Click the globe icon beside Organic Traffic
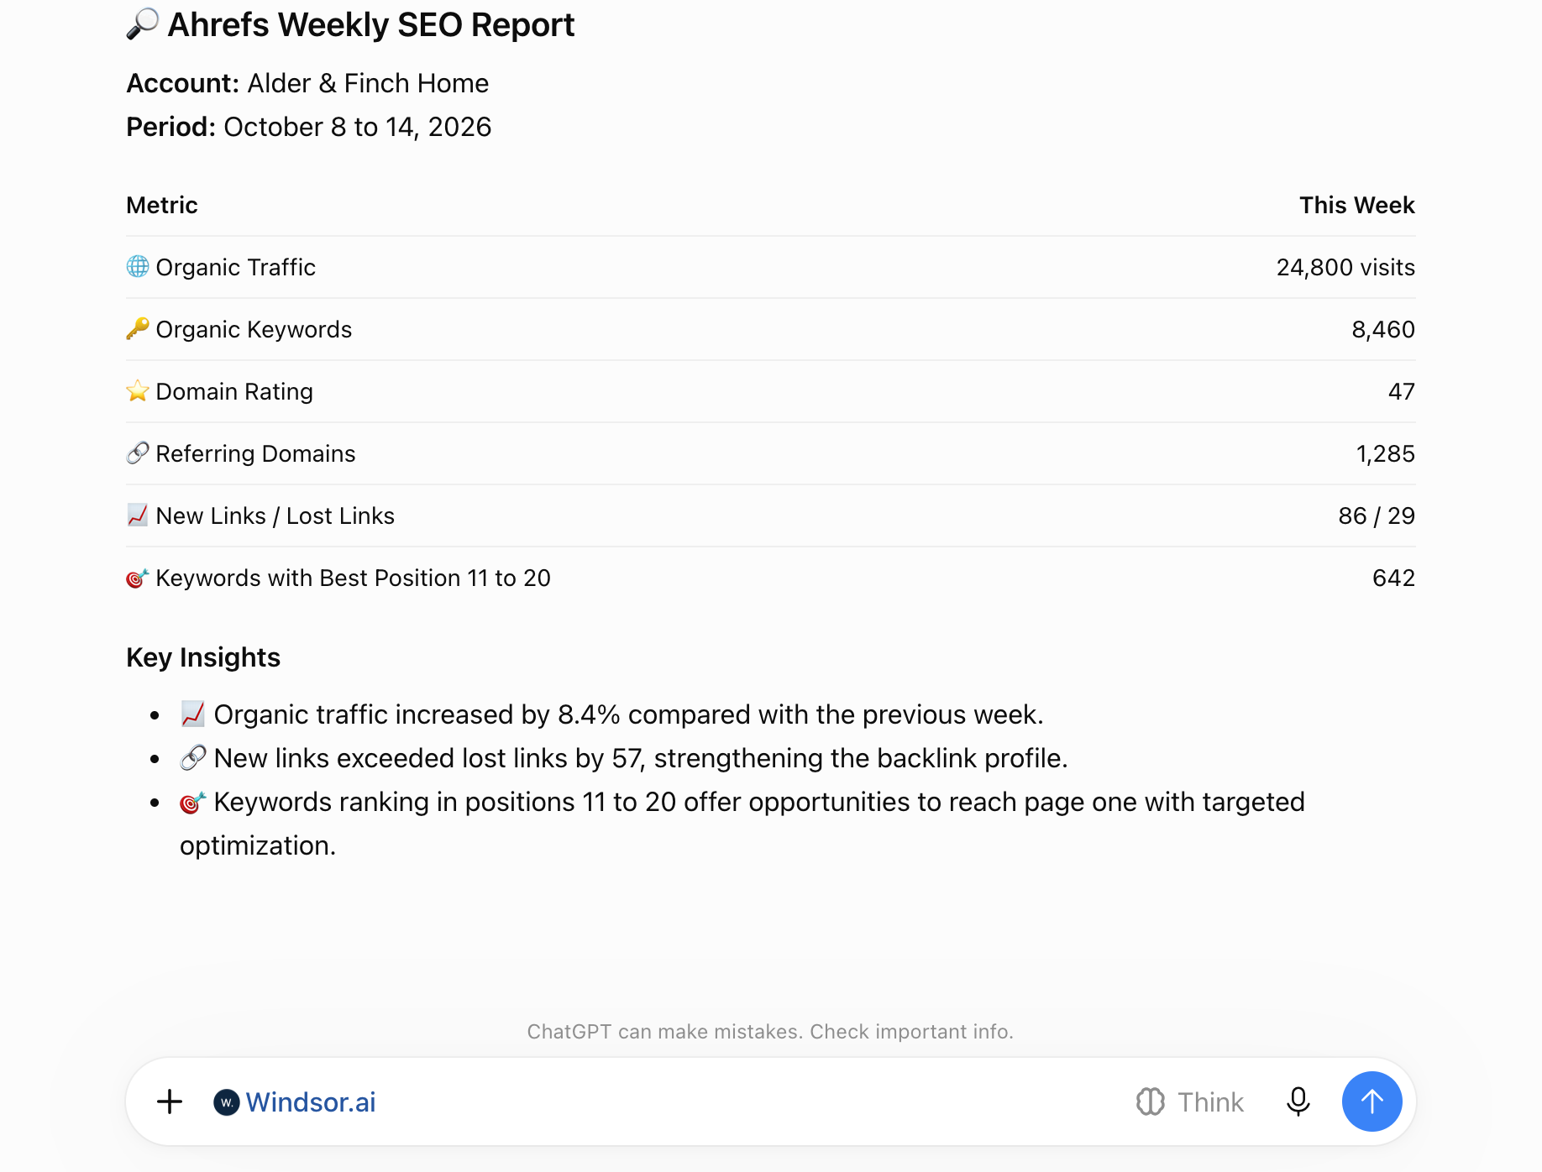Image resolution: width=1542 pixels, height=1172 pixels. 138,267
